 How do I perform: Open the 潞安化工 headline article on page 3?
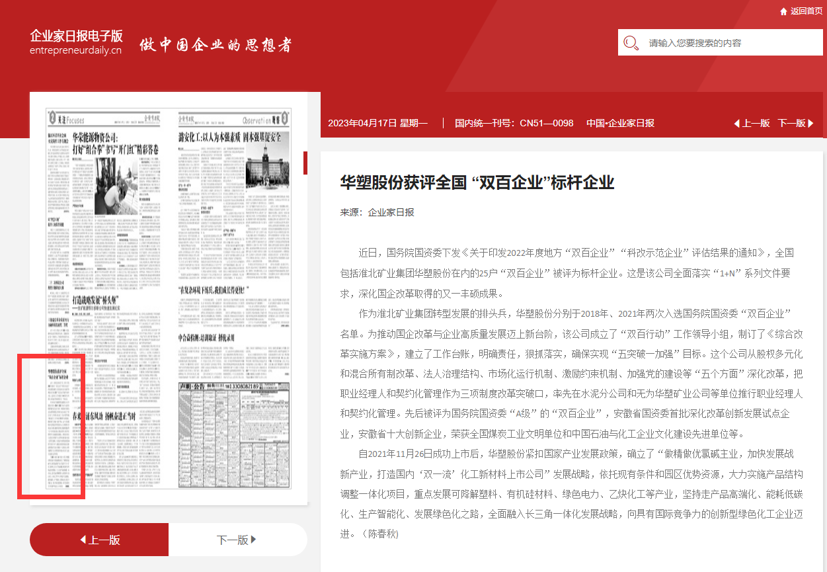click(x=233, y=137)
